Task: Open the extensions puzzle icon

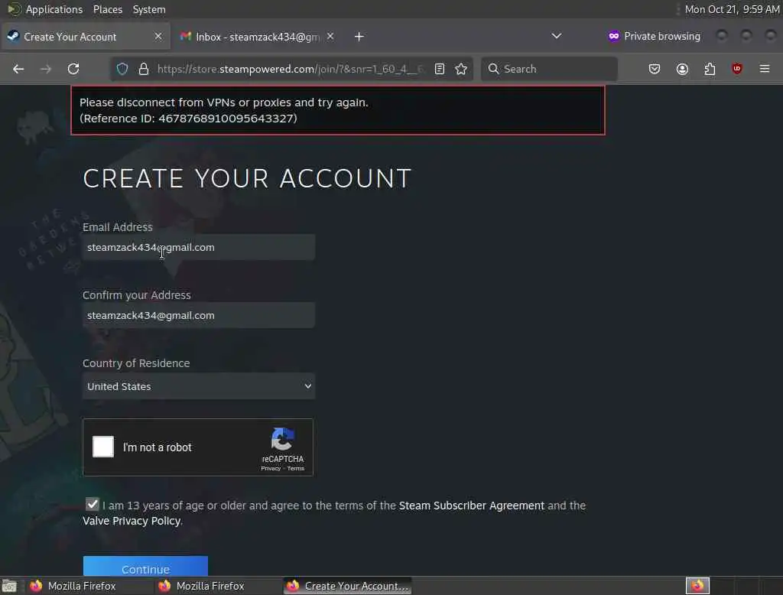Action: coord(710,69)
